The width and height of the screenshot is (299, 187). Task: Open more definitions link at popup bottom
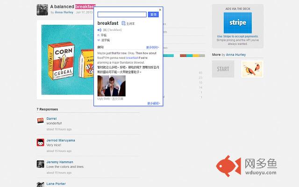pos(154,103)
